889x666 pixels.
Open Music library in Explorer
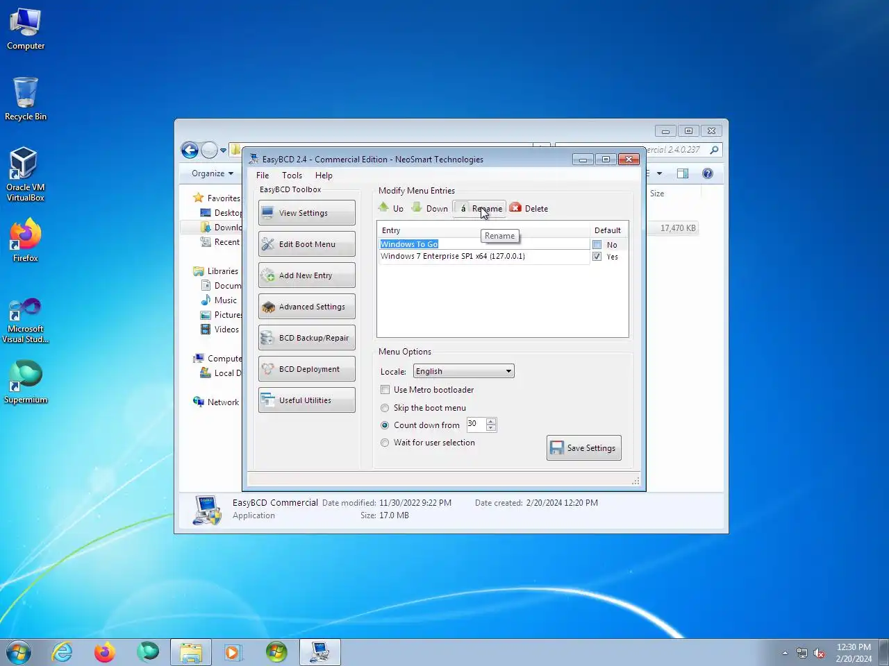point(219,300)
